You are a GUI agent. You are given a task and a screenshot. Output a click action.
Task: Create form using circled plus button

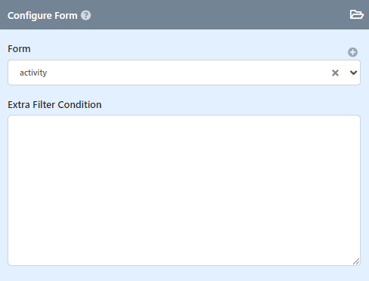[352, 52]
